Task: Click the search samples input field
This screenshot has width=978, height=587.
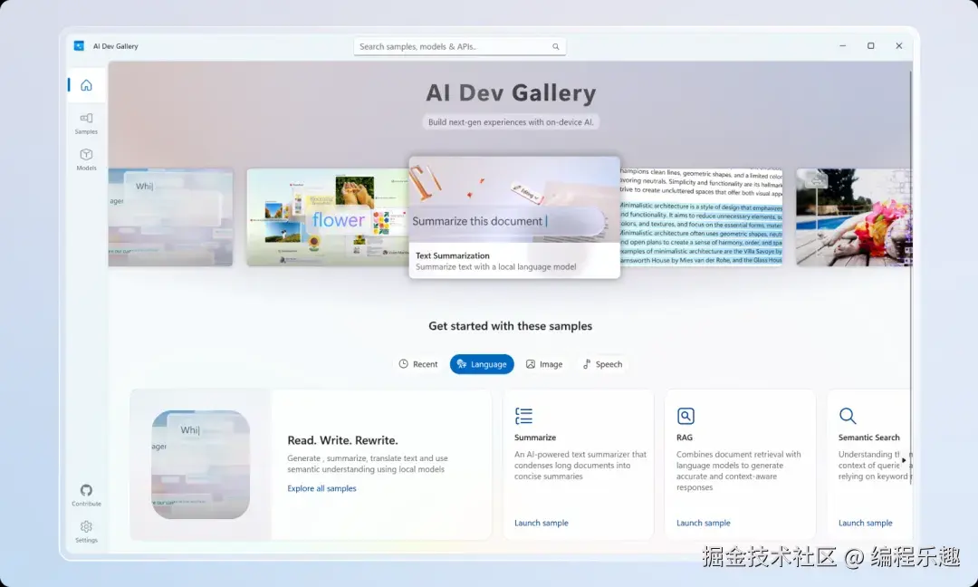Action: pyautogui.click(x=460, y=47)
